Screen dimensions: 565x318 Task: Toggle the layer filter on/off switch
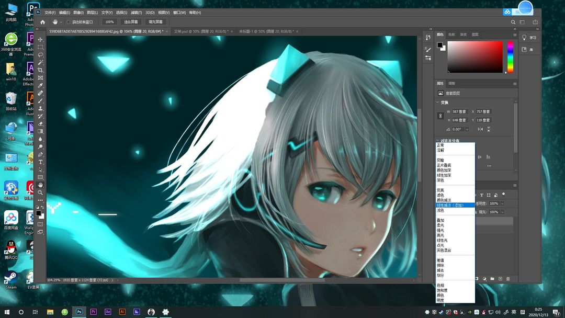[504, 195]
